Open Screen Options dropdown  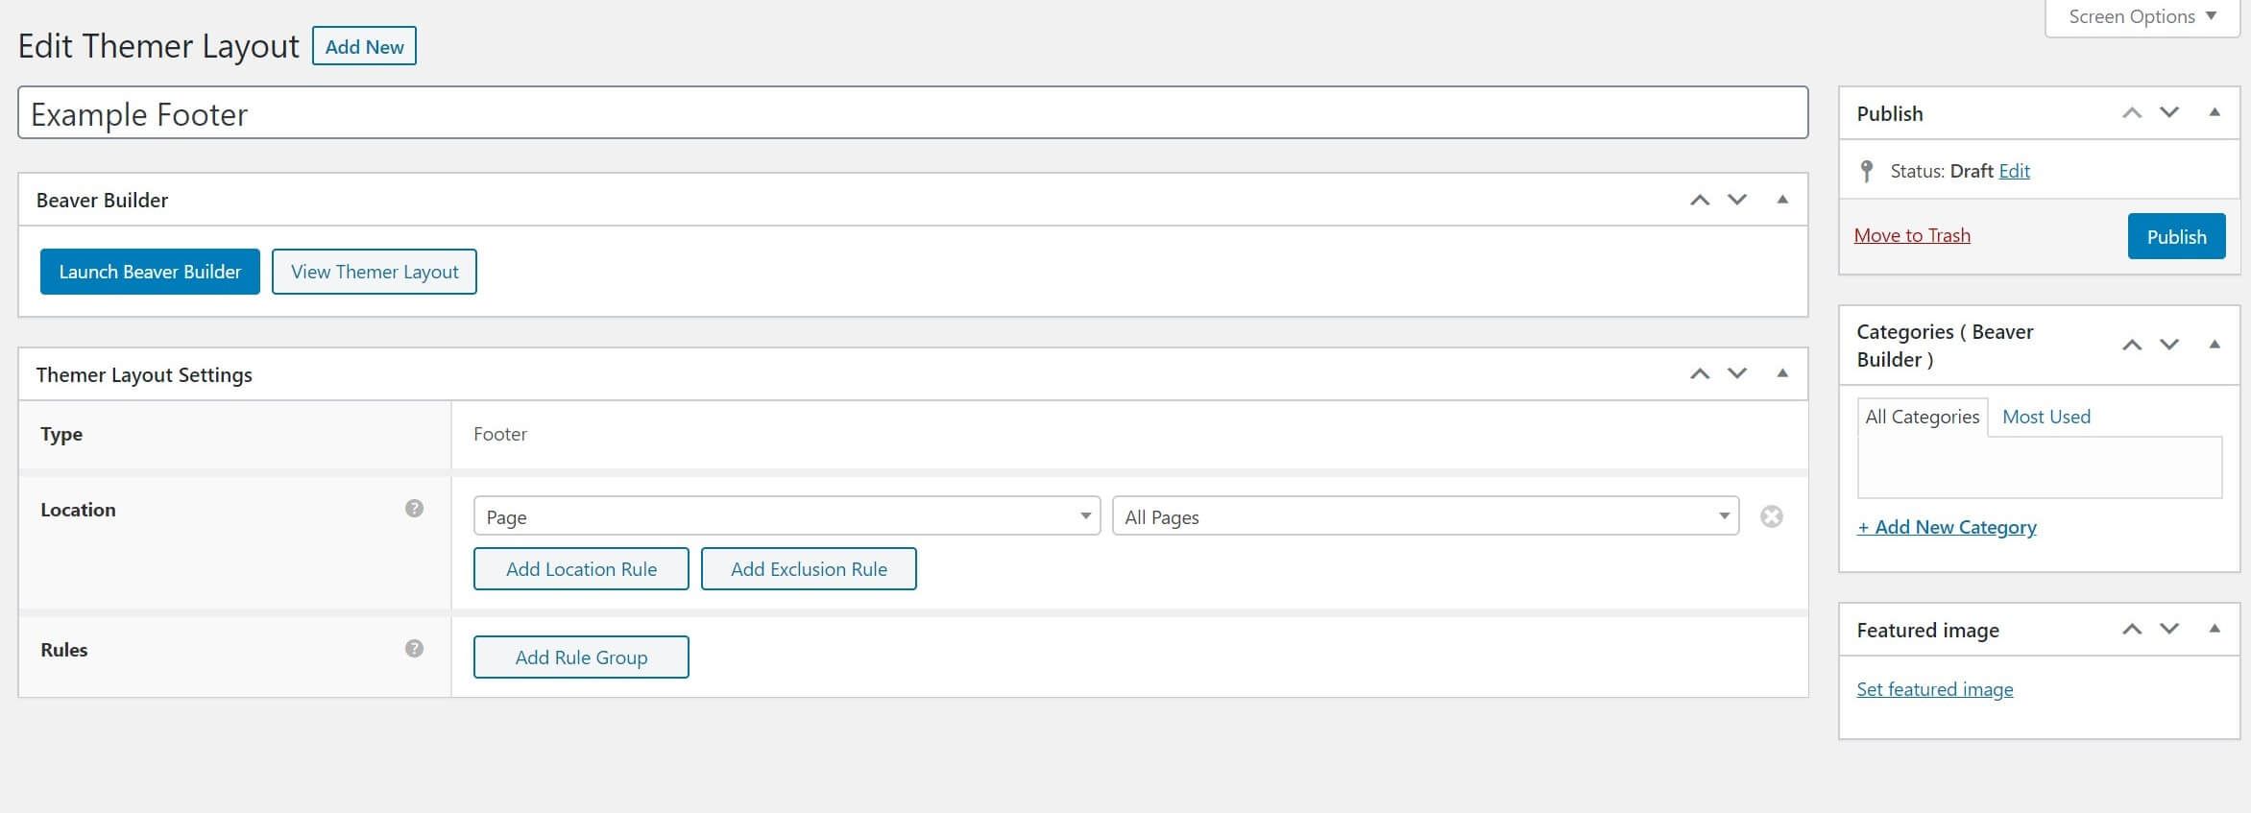[x=2142, y=17]
